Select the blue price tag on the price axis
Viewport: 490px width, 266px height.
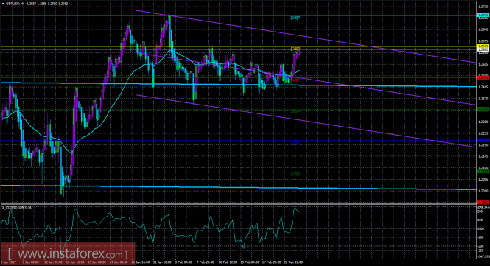point(483,140)
